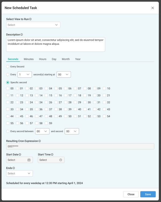Click into the Description text area
This screenshot has width=161, height=202.
pyautogui.click(x=56, y=45)
